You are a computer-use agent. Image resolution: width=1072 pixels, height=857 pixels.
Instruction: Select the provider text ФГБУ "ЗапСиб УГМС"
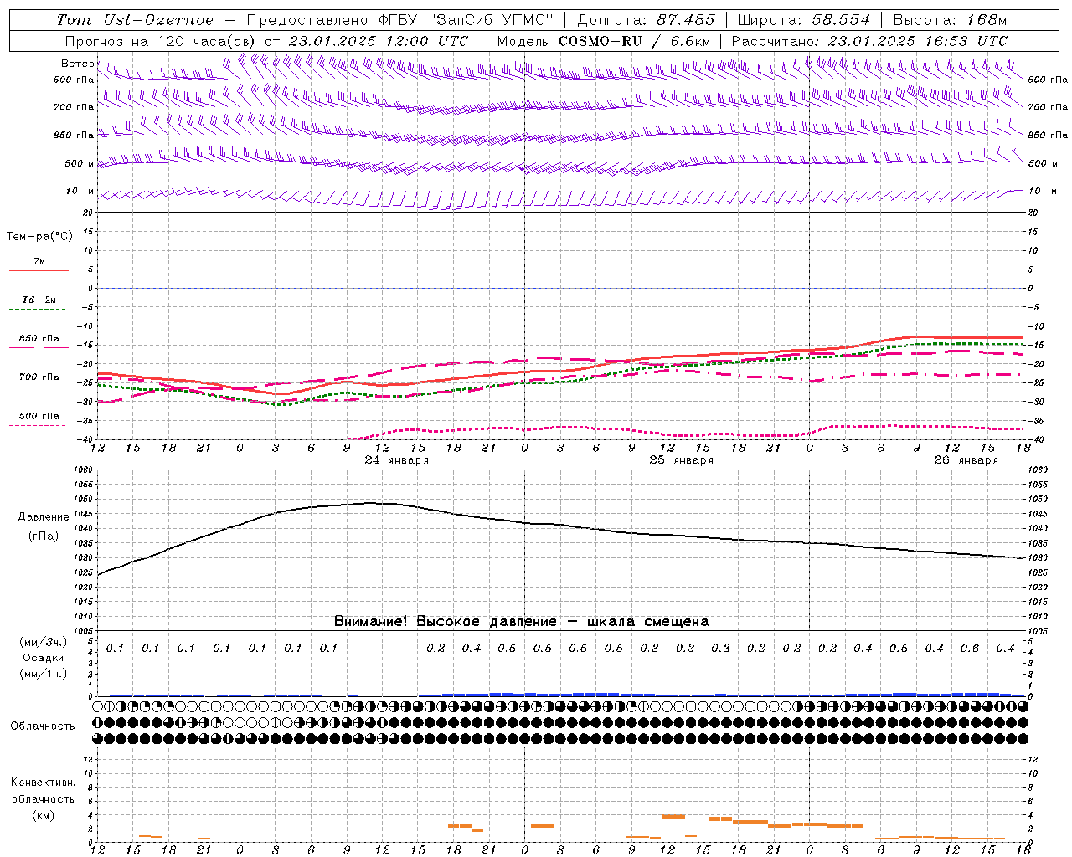click(465, 20)
